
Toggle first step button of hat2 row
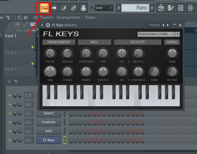(71, 131)
